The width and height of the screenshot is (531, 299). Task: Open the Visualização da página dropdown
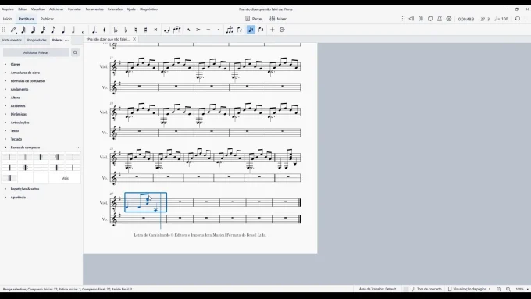coord(469,289)
